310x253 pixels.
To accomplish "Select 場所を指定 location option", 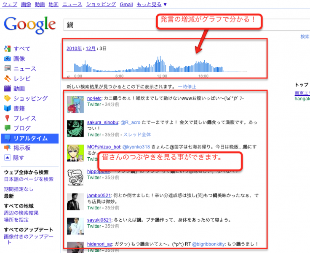I will tap(16, 220).
